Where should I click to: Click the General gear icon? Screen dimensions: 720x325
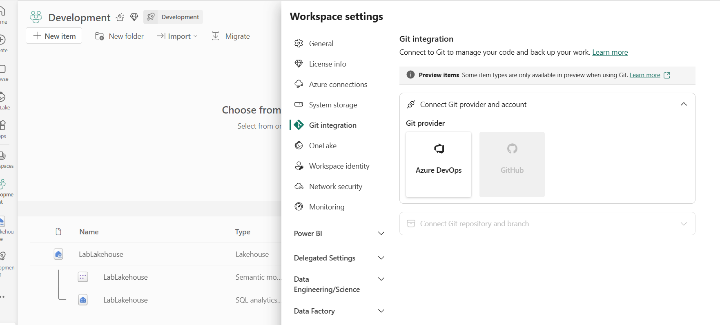click(299, 43)
